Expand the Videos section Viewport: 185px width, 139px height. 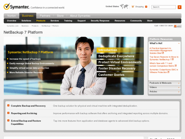click(164, 87)
